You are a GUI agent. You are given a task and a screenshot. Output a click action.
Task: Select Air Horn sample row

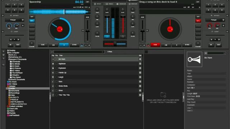point(97,59)
